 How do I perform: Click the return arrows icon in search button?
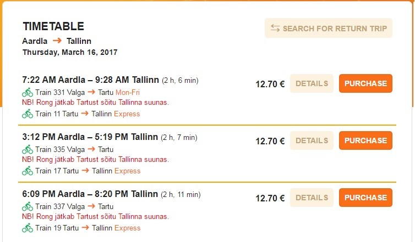coord(275,29)
